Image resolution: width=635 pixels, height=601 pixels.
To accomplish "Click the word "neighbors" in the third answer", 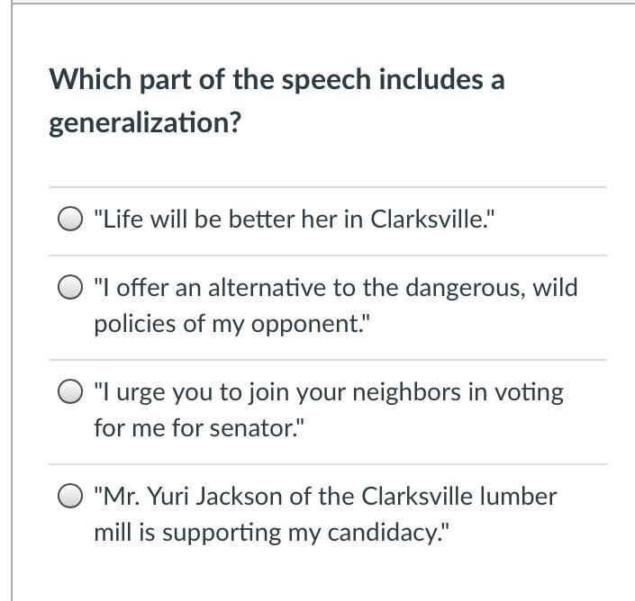I will point(406,392).
